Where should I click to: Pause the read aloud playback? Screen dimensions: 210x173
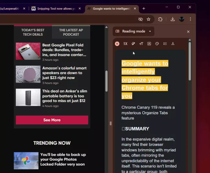pyautogui.click(x=117, y=44)
